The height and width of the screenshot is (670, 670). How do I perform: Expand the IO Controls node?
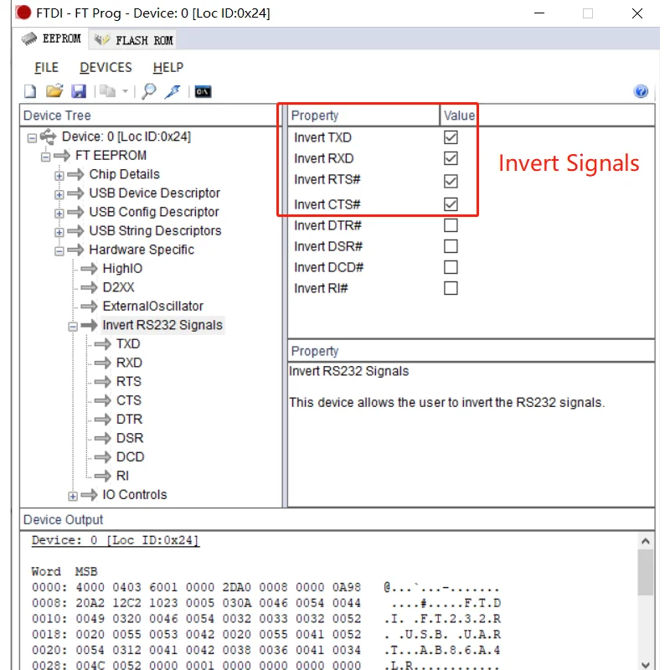pos(73,496)
